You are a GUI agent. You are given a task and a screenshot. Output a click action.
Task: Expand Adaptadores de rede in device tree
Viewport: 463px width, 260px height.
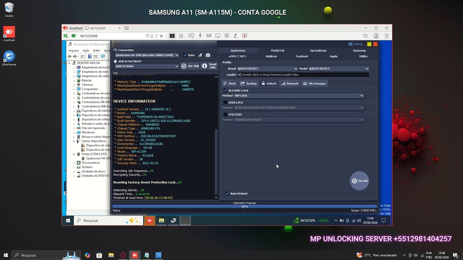click(x=74, y=72)
